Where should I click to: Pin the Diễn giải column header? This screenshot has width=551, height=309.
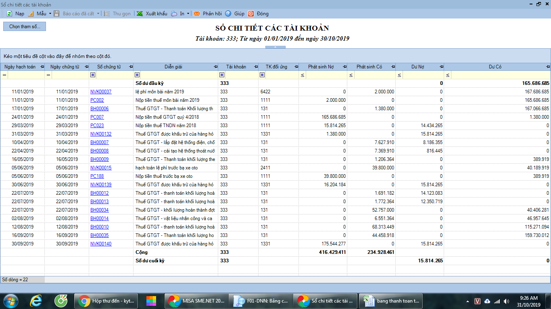(215, 67)
